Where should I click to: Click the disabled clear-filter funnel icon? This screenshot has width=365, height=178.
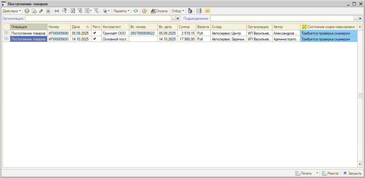pyautogui.click(x=96, y=11)
